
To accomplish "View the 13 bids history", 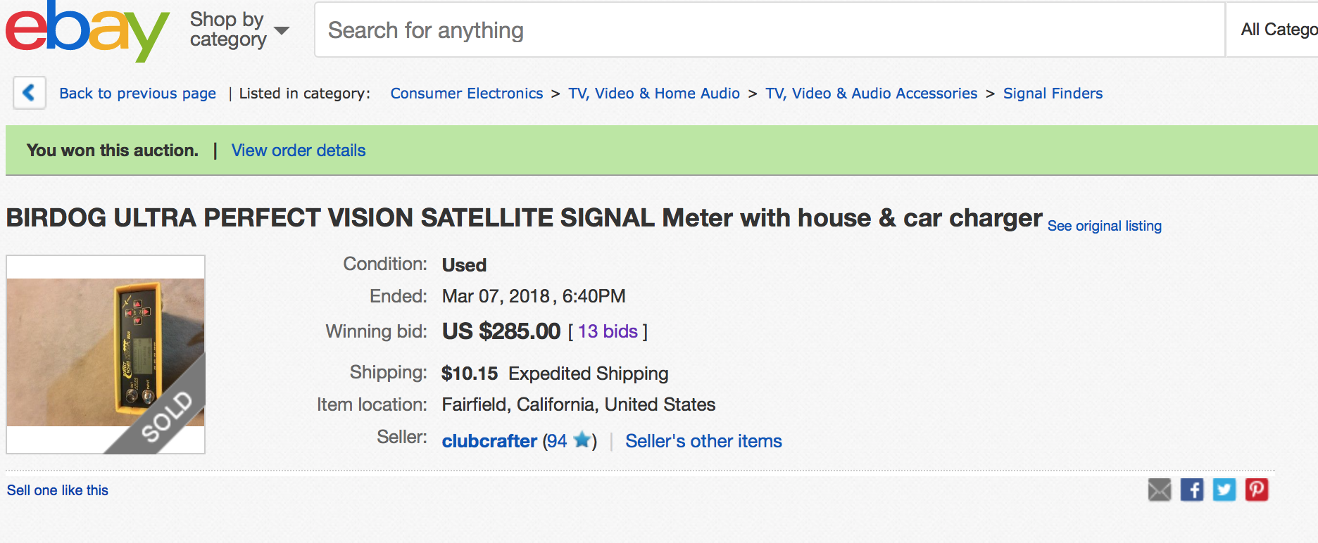I will point(608,331).
